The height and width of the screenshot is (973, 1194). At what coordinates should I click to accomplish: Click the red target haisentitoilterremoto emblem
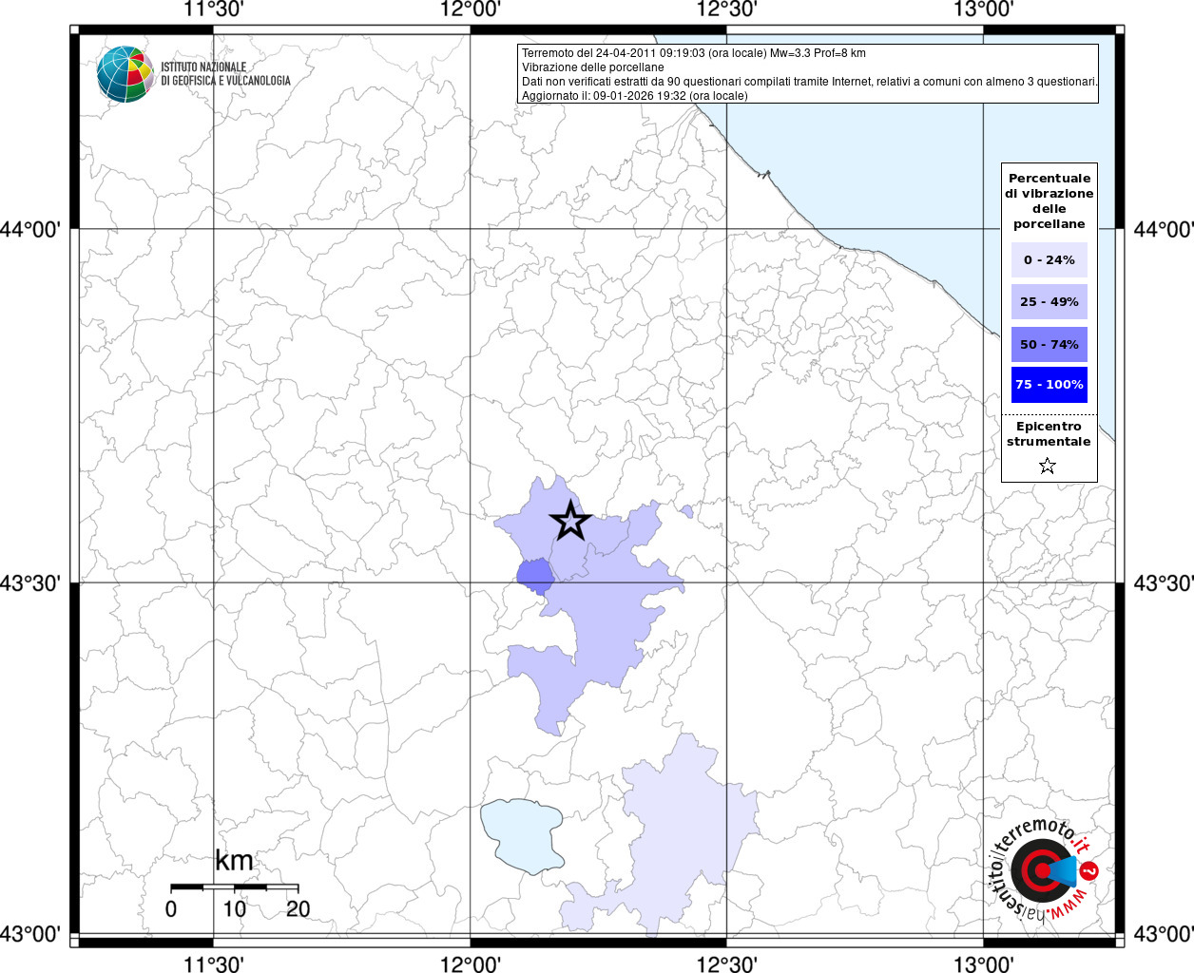[x=1038, y=869]
